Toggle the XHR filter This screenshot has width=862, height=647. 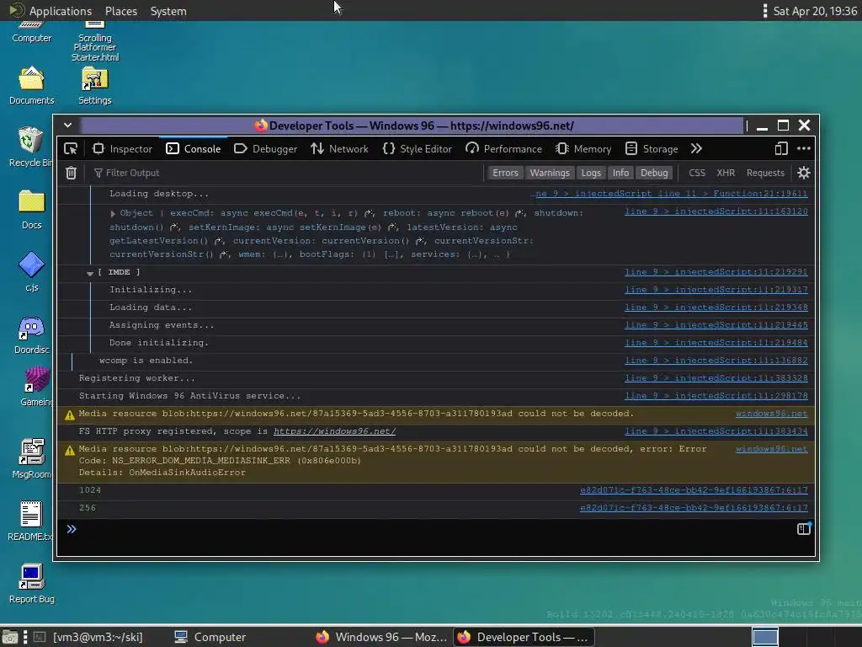coord(726,173)
